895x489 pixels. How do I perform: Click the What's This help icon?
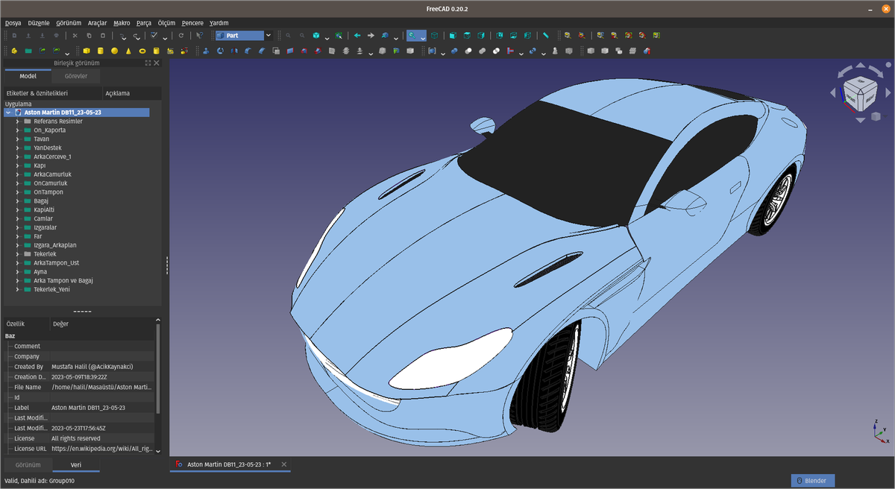199,35
